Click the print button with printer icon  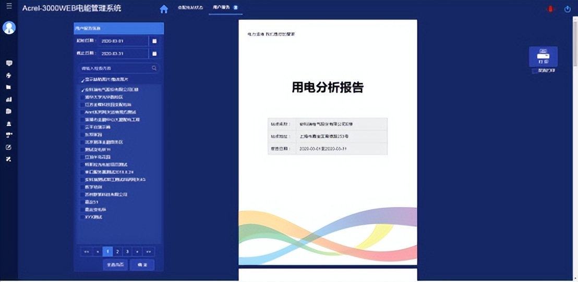coord(543,56)
